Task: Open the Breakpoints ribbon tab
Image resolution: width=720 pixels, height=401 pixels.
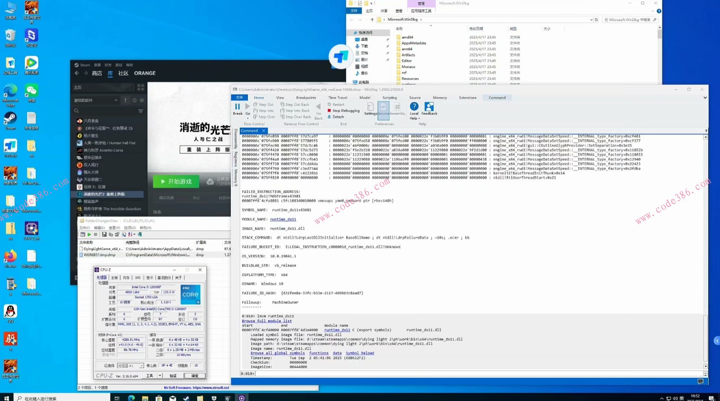Action: pos(306,98)
